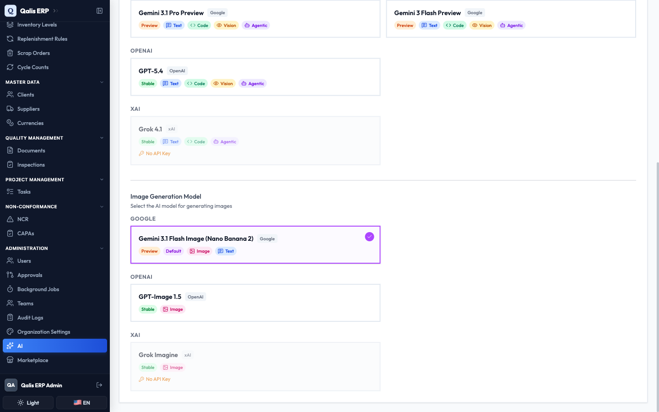Select the Grok 4.1 model card
Screen dimensions: 659x412
coord(255,141)
